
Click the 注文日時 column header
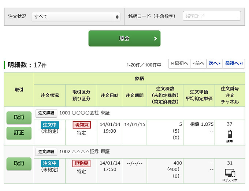tap(109, 95)
